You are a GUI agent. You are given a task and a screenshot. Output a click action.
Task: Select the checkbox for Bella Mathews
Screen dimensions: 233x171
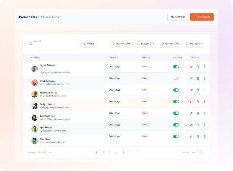[28, 117]
